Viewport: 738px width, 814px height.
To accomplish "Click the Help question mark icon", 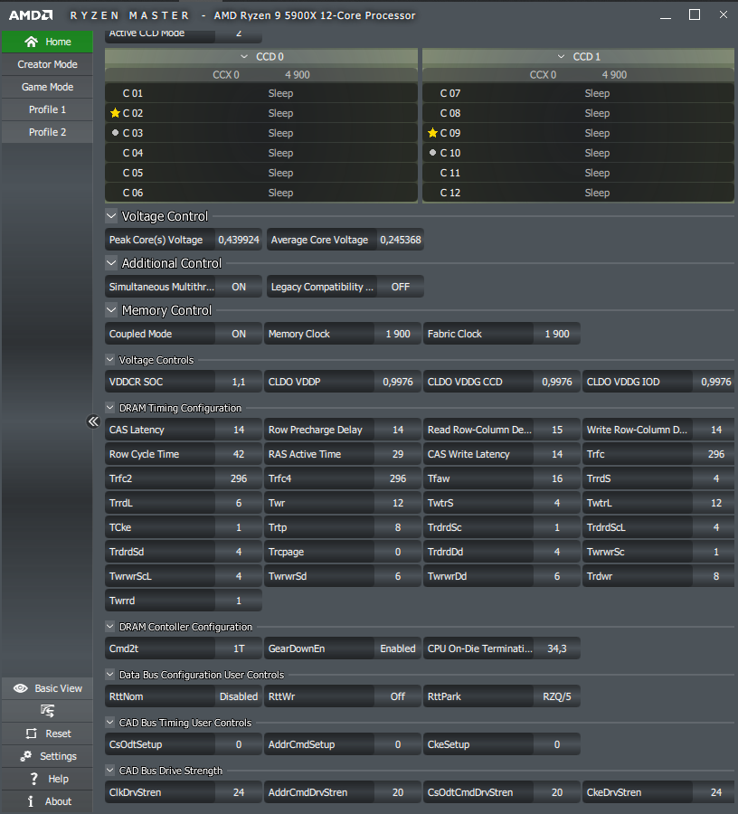I will (x=33, y=779).
